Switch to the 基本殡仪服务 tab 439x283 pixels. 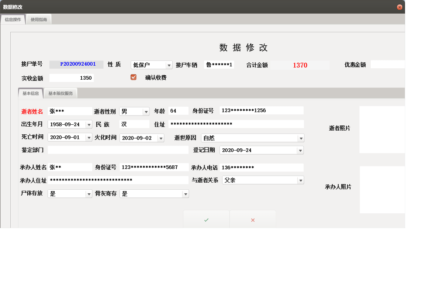coord(61,93)
